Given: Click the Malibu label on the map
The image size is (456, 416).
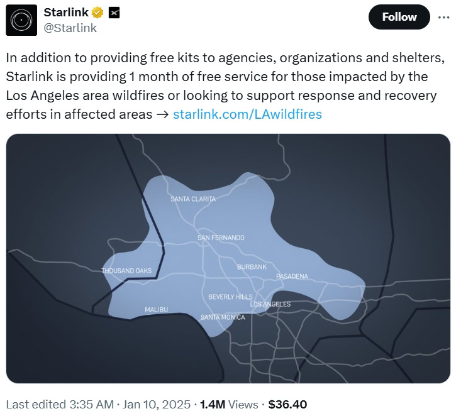Looking at the screenshot, I should coord(156,310).
